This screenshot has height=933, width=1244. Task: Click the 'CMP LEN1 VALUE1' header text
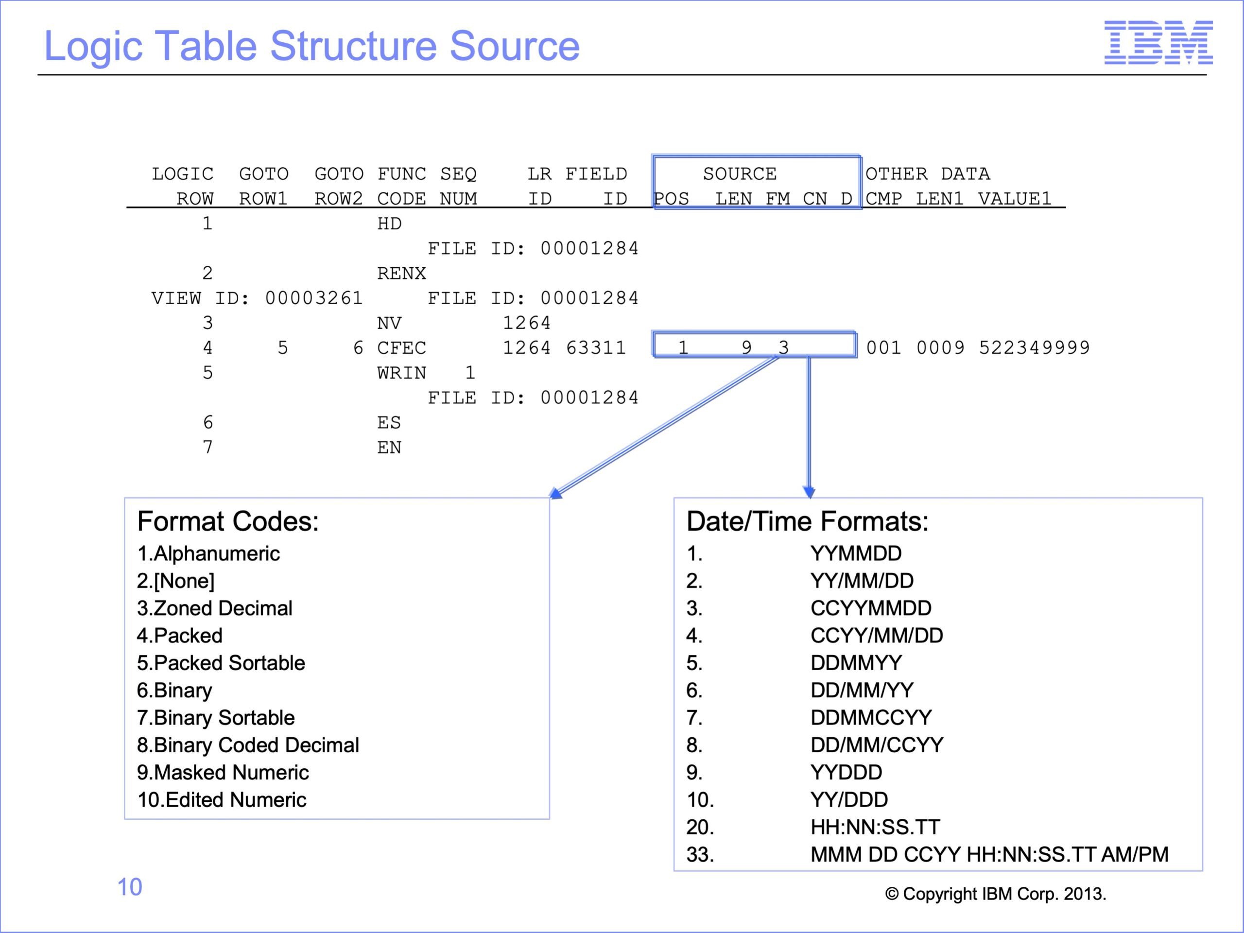pyautogui.click(x=958, y=199)
